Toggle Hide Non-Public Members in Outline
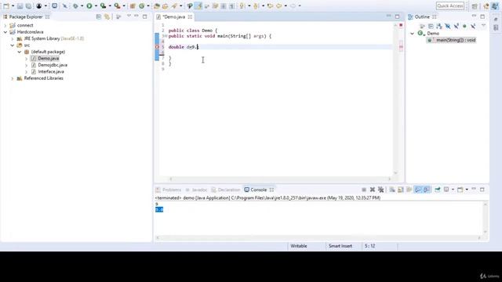This screenshot has width=502, height=282. [x=464, y=26]
